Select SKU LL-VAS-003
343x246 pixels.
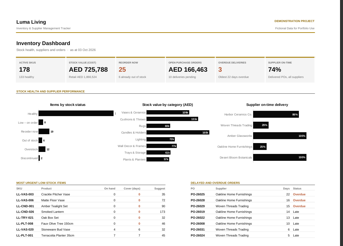25,194
